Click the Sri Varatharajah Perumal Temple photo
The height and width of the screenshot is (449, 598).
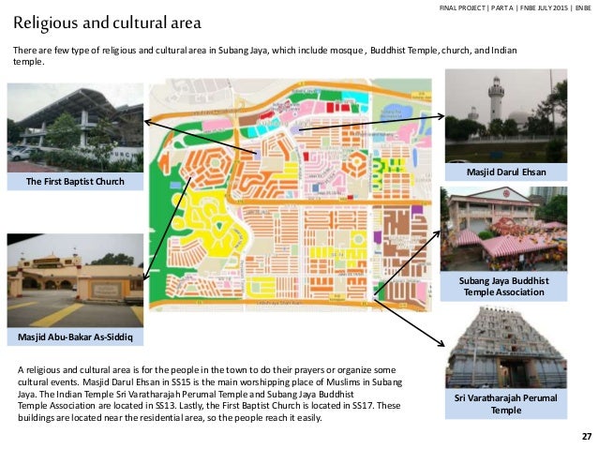tap(506, 347)
